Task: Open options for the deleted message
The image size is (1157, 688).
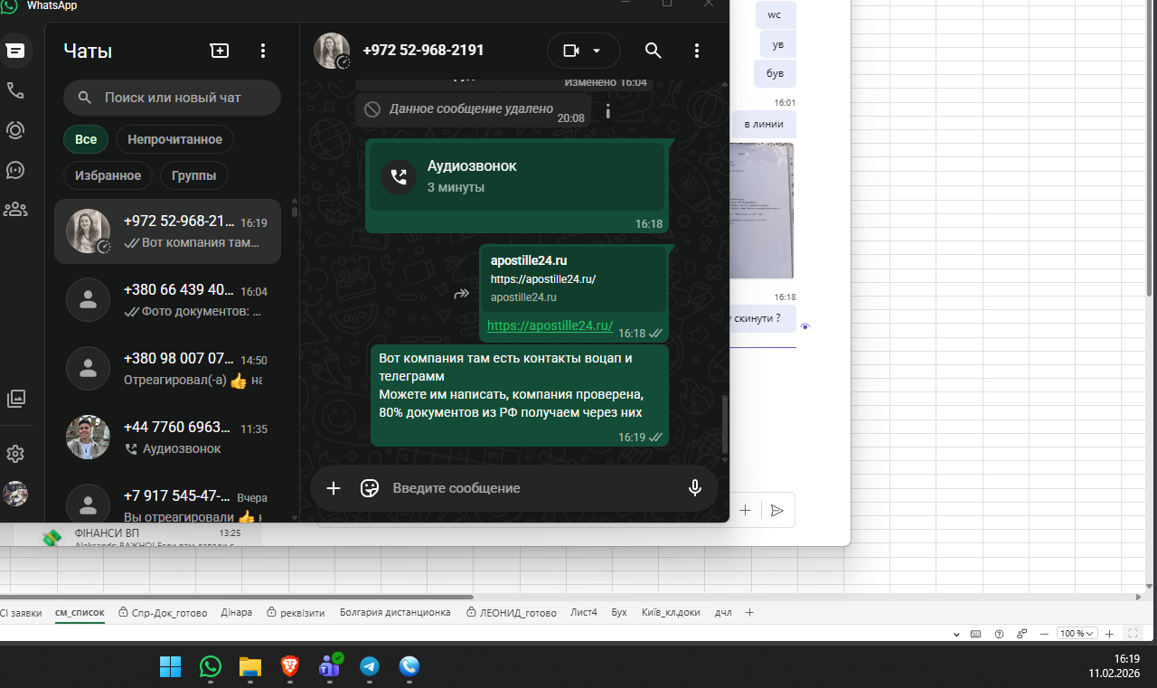Action: click(x=608, y=112)
